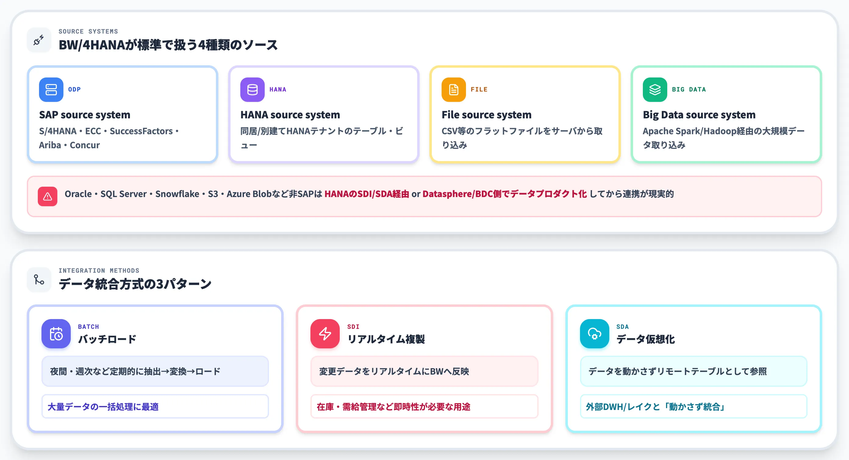Click the orange FILE document icon
The width and height of the screenshot is (849, 460).
click(x=453, y=90)
